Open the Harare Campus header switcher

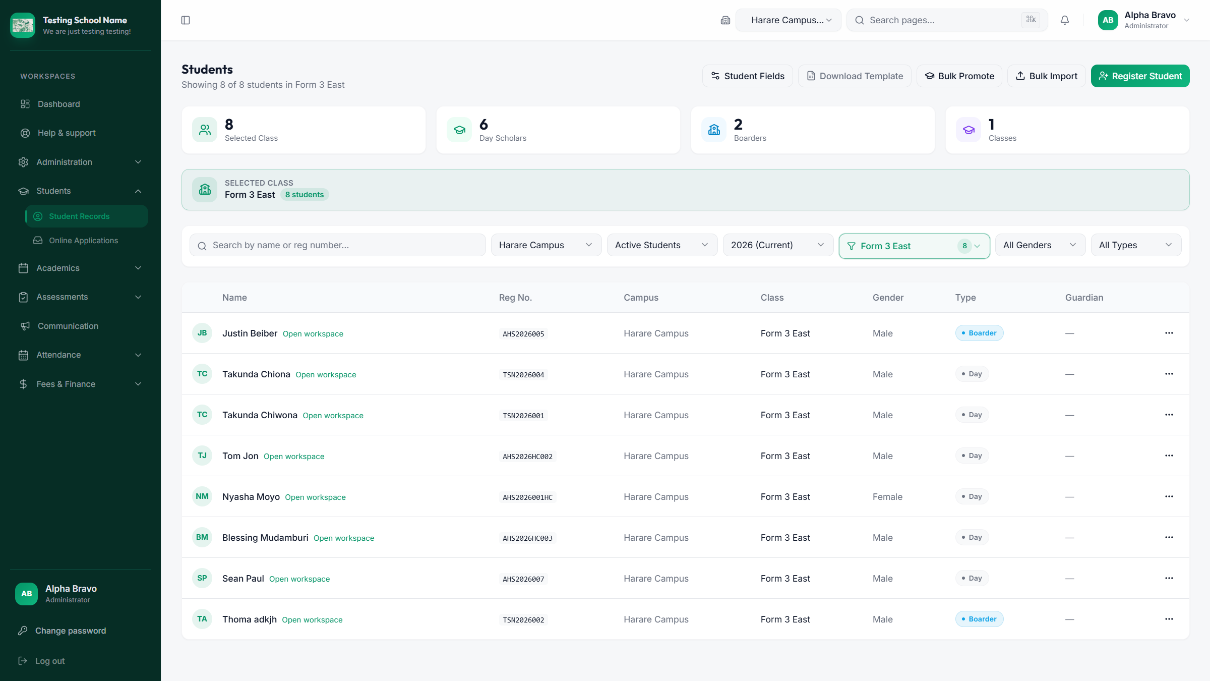coord(789,20)
